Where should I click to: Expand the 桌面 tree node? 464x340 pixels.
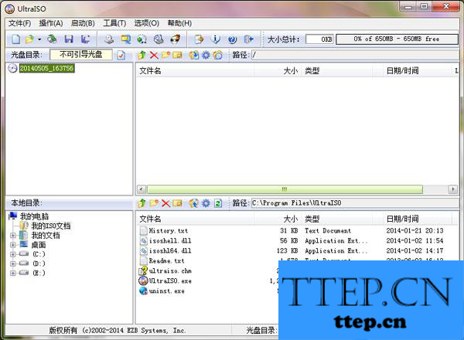click(x=12, y=245)
